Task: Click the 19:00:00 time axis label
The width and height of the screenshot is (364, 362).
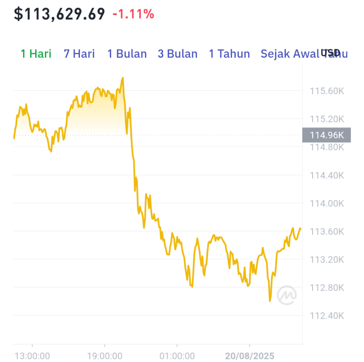Action: pos(105,356)
